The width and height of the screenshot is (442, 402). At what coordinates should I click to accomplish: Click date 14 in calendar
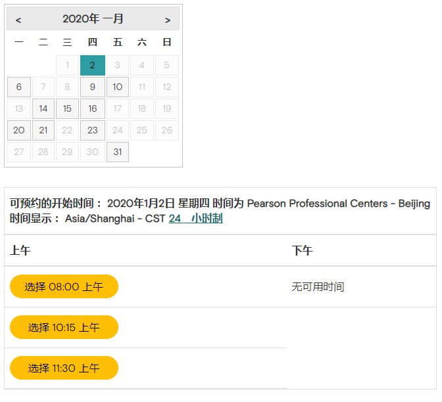(x=43, y=108)
